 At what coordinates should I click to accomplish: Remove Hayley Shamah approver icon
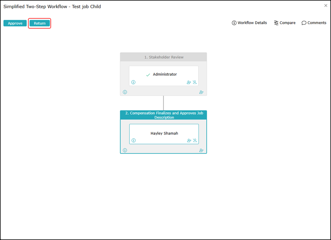point(195,140)
